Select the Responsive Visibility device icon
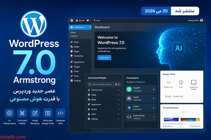Screen dimensions: 211x140 coord(194,82)
